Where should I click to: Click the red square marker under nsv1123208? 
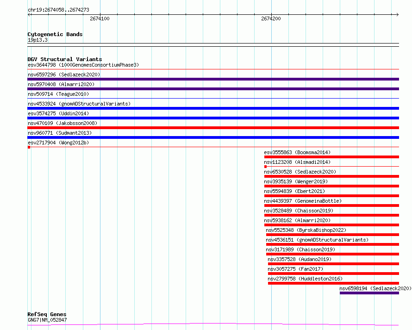265,167
